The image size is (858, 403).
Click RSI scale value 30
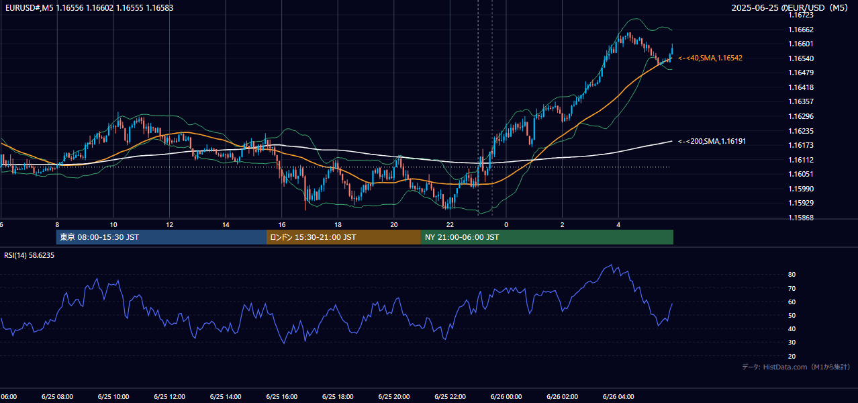(x=792, y=343)
